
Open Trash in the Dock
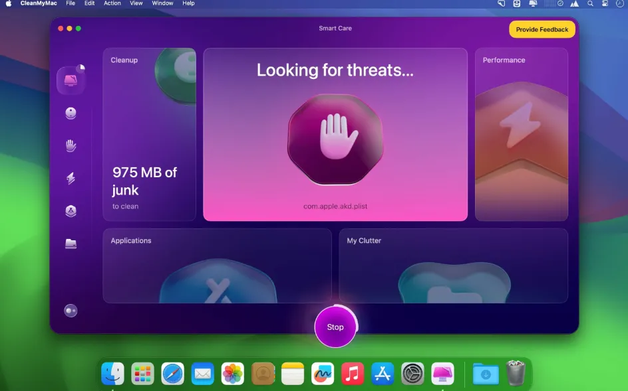coord(516,372)
